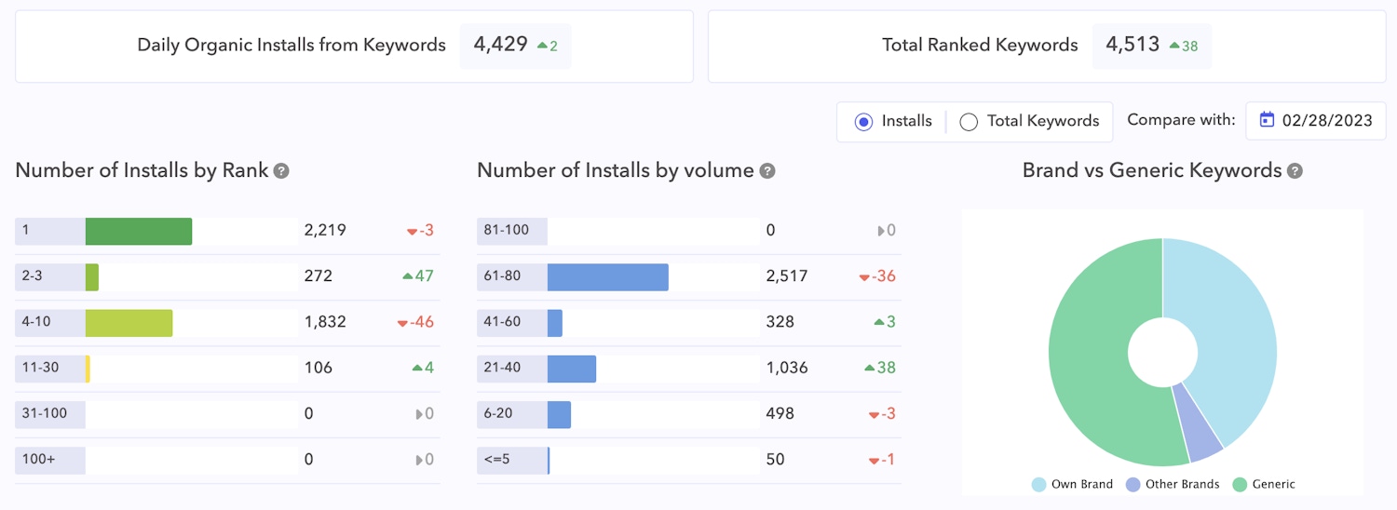Click the Total Ranked Keywords value 4,513
This screenshot has width=1397, height=510.
1133,45
